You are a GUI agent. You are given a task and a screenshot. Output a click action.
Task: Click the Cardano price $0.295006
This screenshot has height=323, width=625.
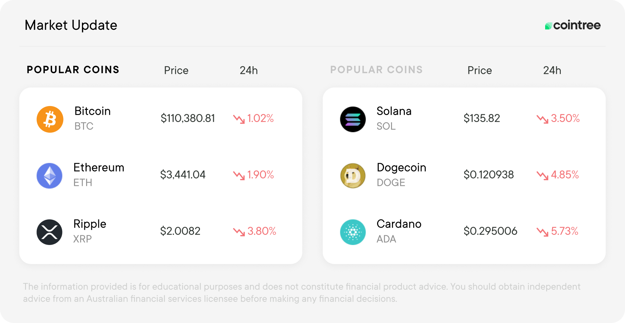pos(490,231)
